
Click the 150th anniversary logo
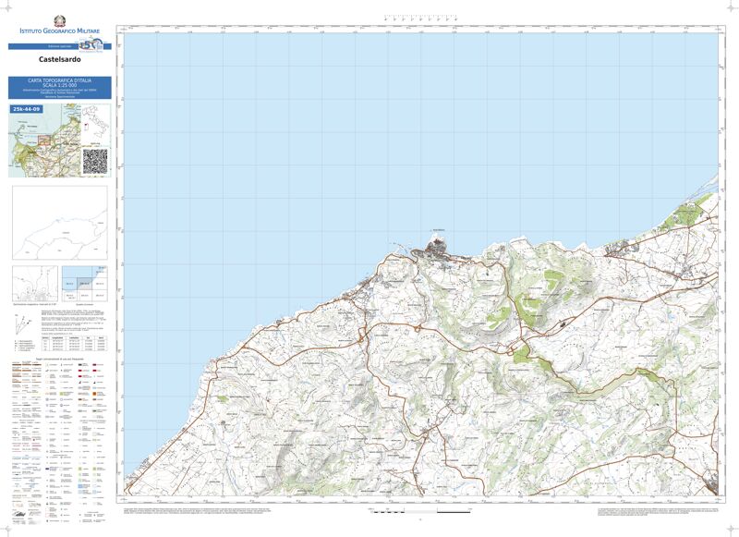coord(90,45)
